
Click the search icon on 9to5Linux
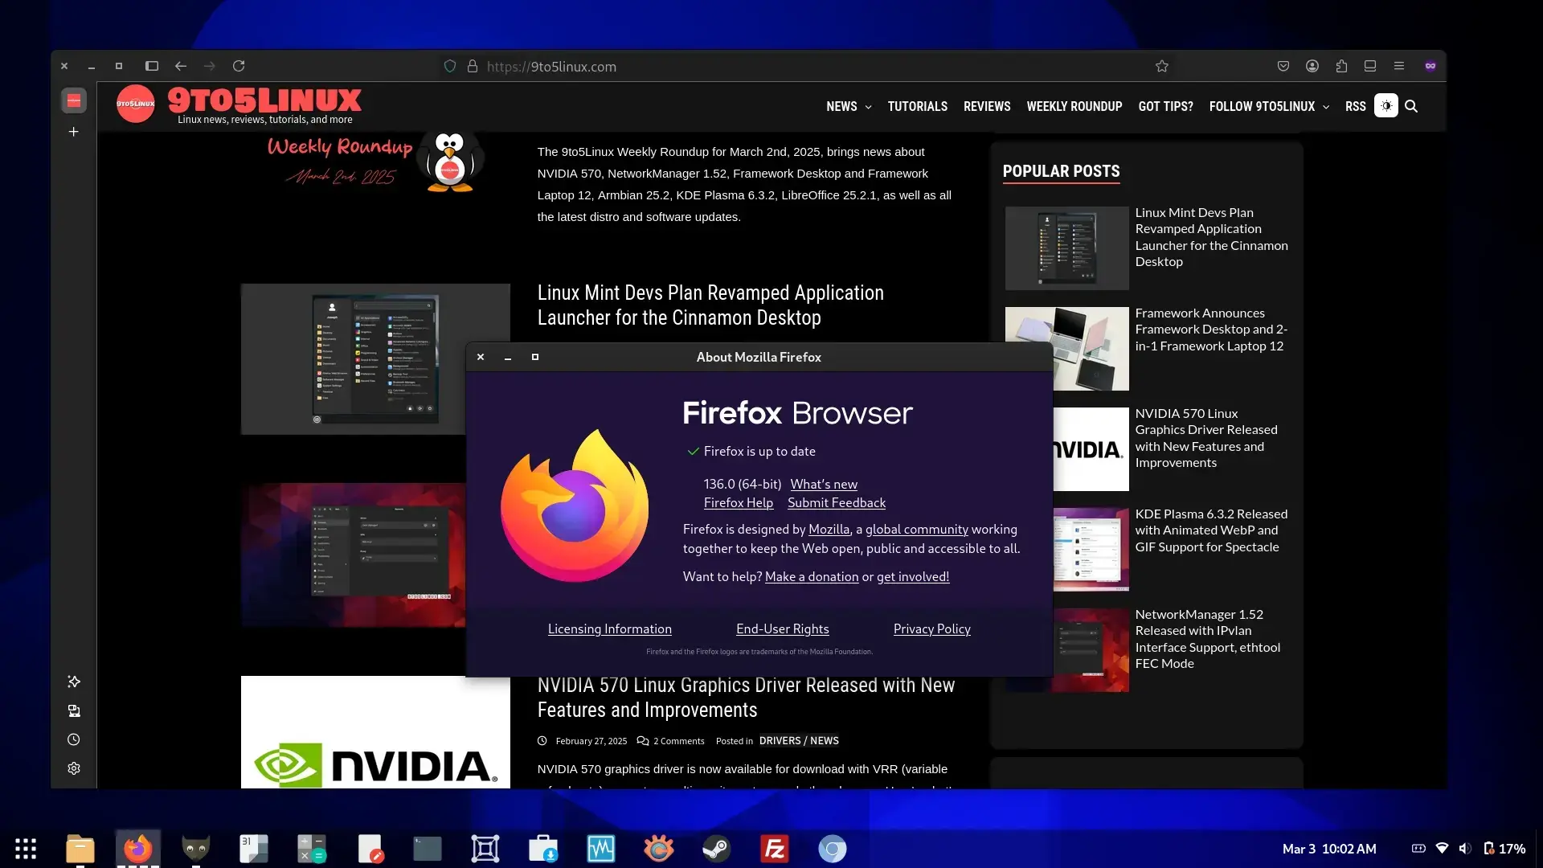[1411, 106]
